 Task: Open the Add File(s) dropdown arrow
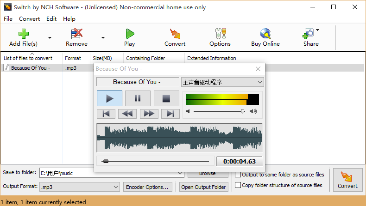coord(50,38)
